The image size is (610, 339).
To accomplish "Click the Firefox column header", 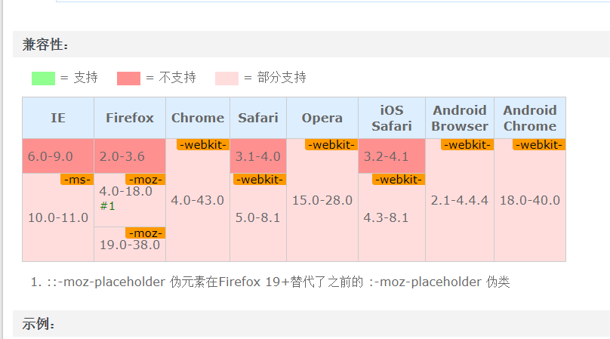I will point(130,118).
